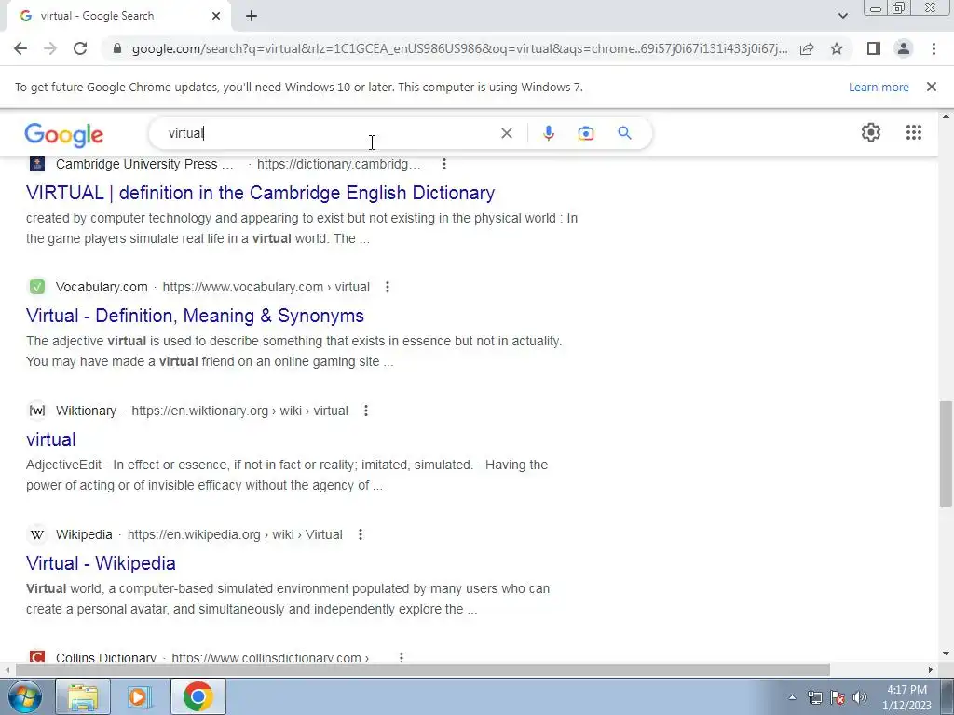Click 'https://en.wiktionary.org › wiki › virtual' text
954x715 pixels.
239,411
